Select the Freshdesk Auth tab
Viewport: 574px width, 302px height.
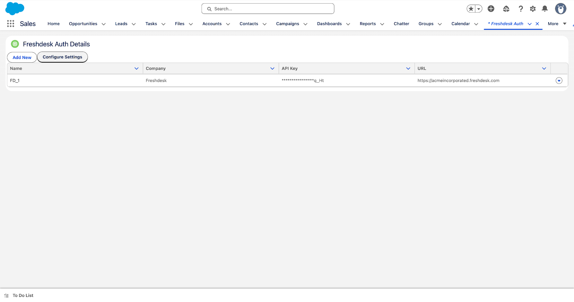(x=505, y=24)
